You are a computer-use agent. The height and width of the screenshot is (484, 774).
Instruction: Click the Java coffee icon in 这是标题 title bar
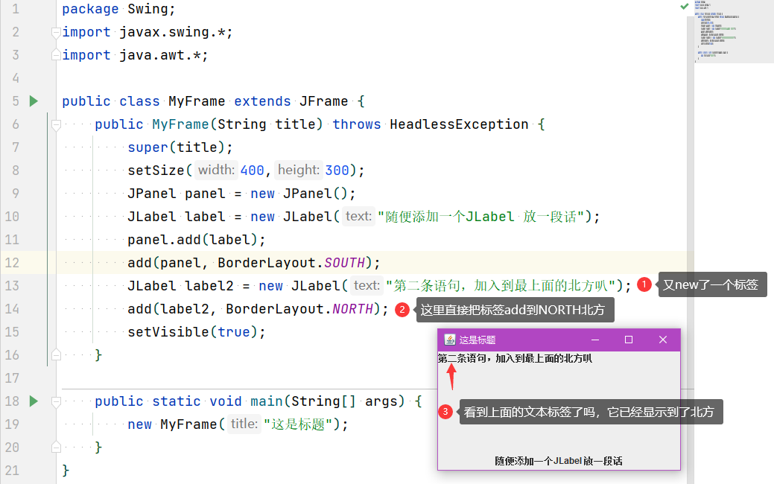(x=449, y=340)
